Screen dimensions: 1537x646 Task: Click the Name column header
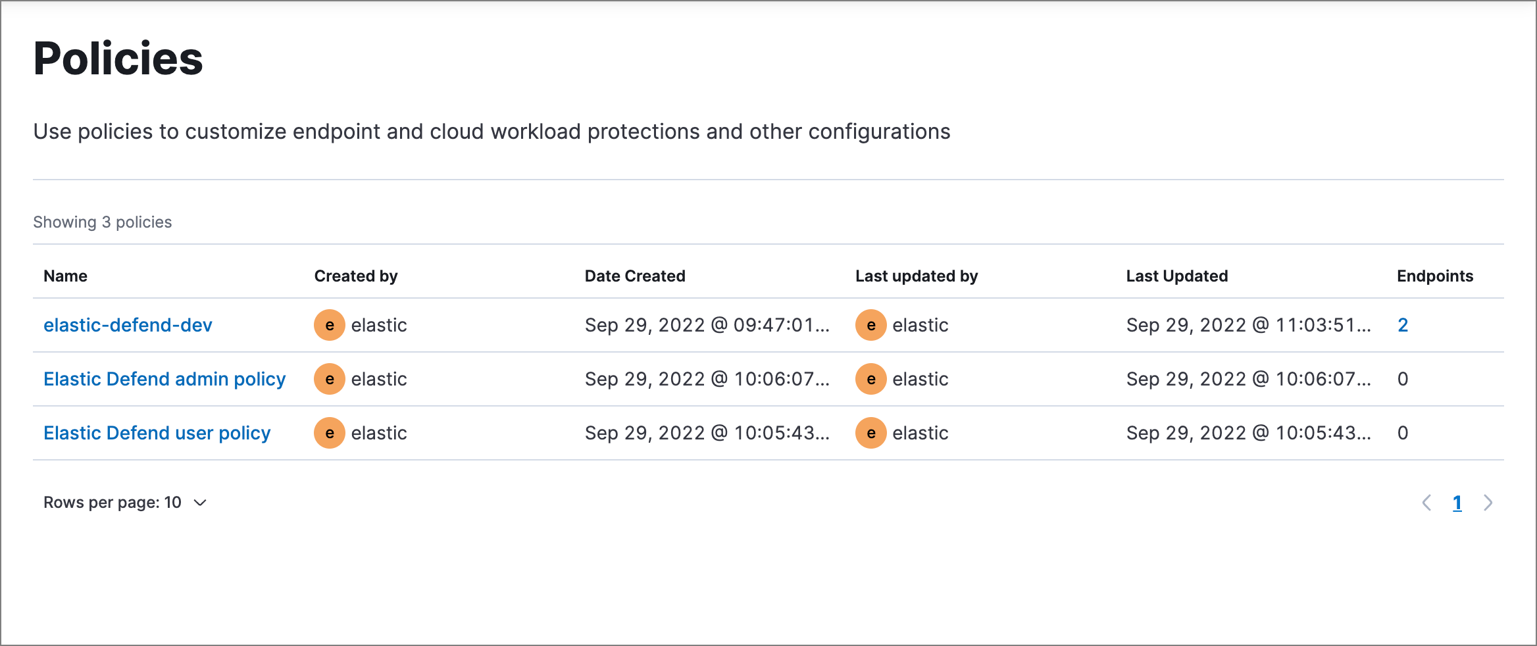tap(65, 276)
